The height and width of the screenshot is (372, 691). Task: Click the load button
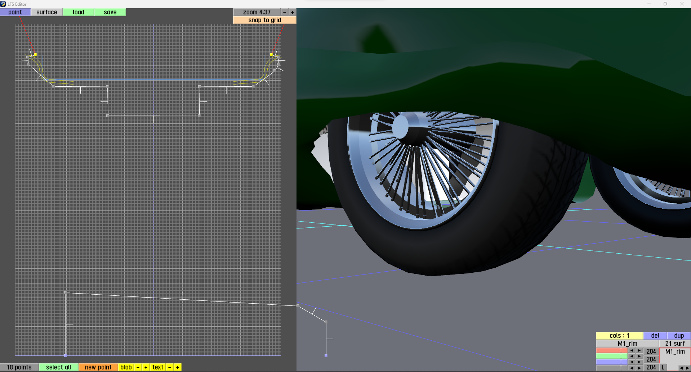coord(79,12)
